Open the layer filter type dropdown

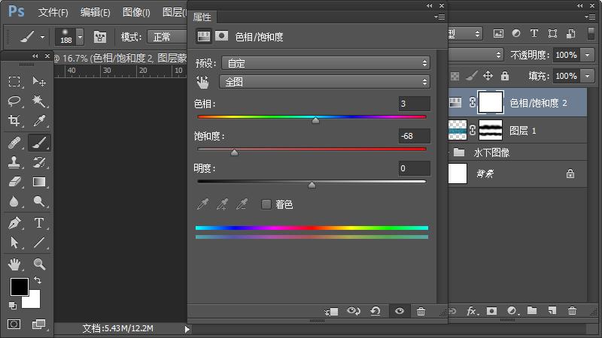[464, 34]
